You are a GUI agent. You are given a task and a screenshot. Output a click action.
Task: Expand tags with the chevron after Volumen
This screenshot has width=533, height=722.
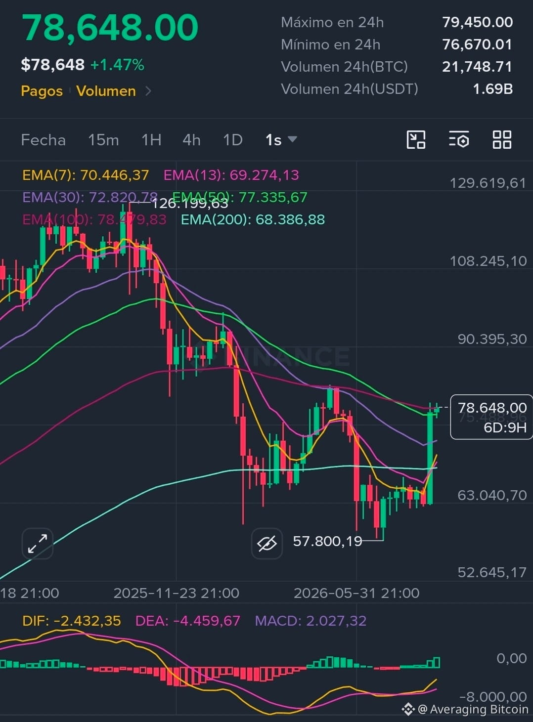pos(148,91)
